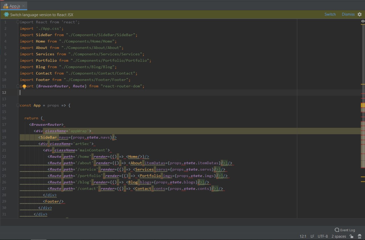Place cursor on empty line 13
Screen dimensions: 365x240
tap(86, 99)
